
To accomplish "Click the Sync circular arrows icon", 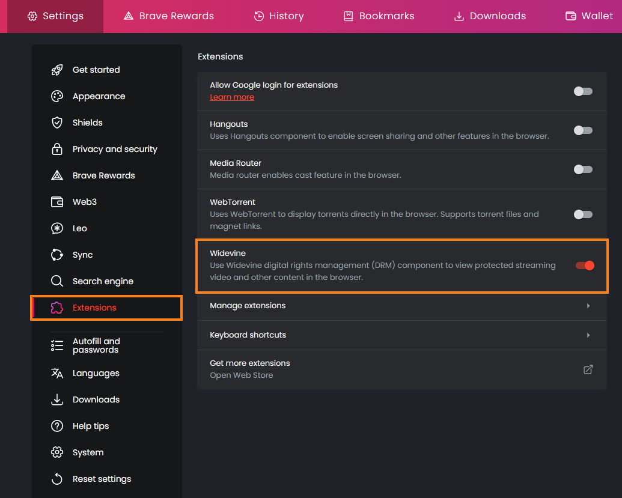I will pyautogui.click(x=57, y=255).
